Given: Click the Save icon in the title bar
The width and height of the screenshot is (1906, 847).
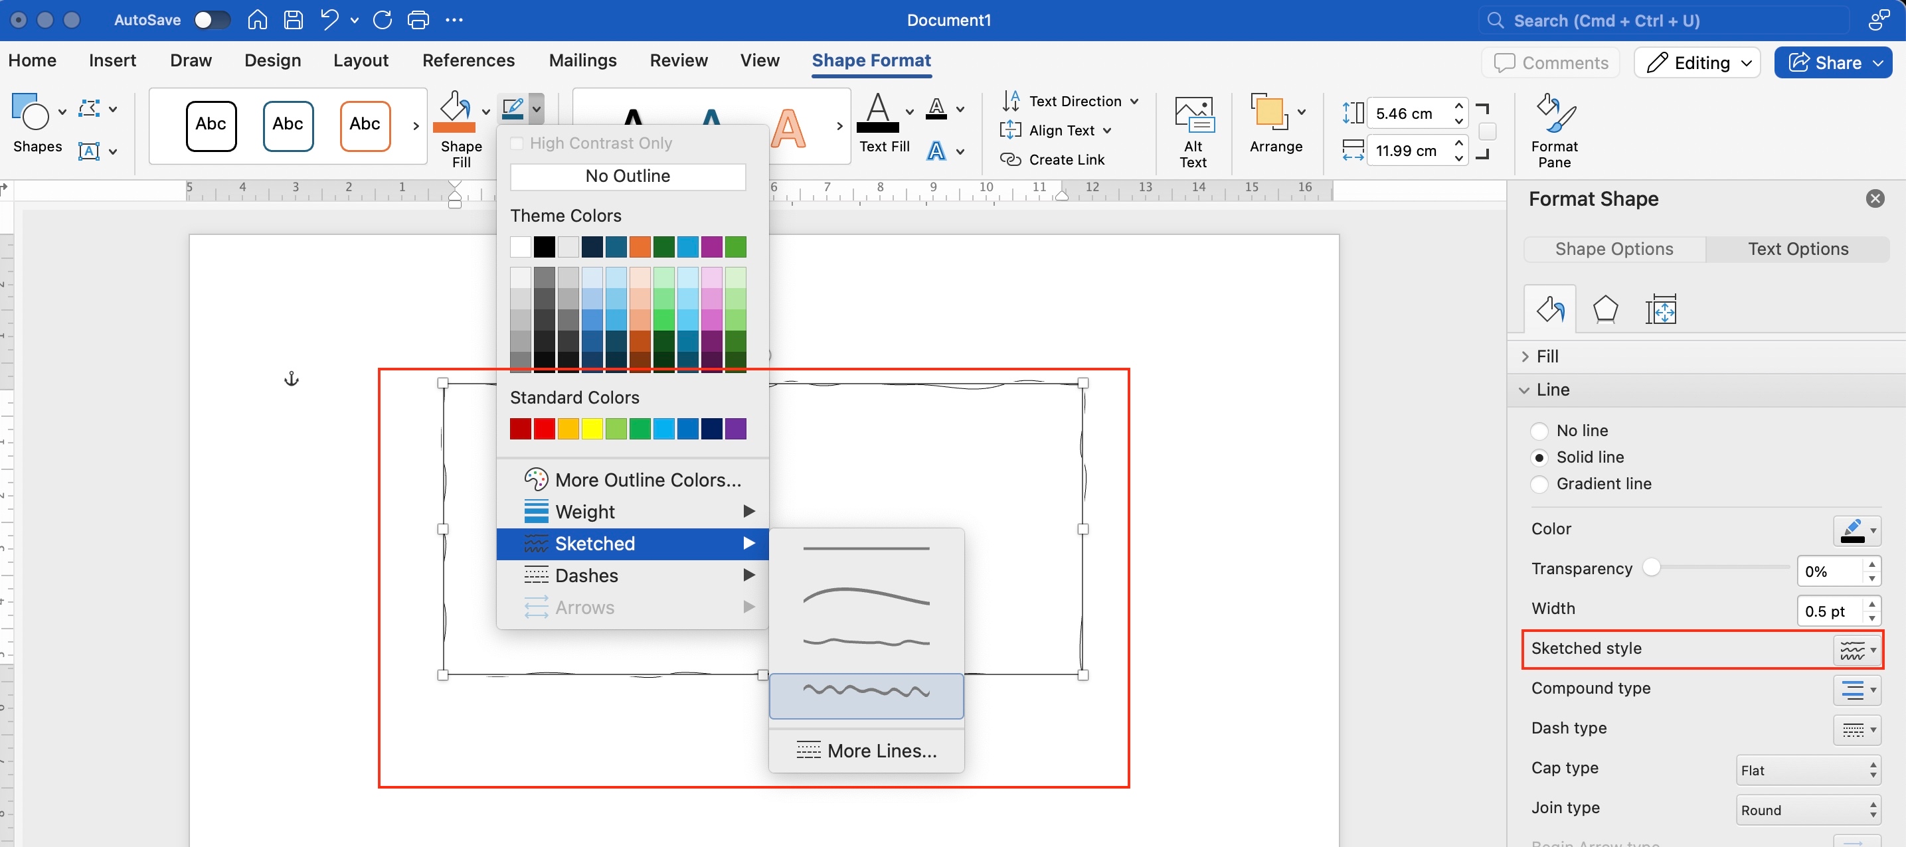Looking at the screenshot, I should coord(293,20).
